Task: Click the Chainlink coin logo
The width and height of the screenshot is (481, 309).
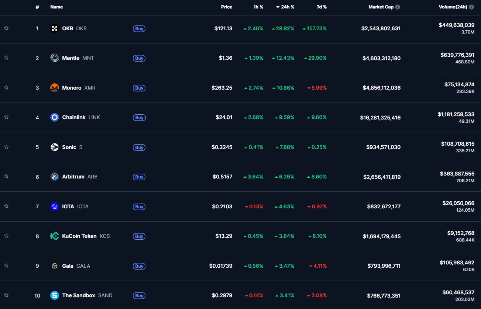Action: (55, 117)
